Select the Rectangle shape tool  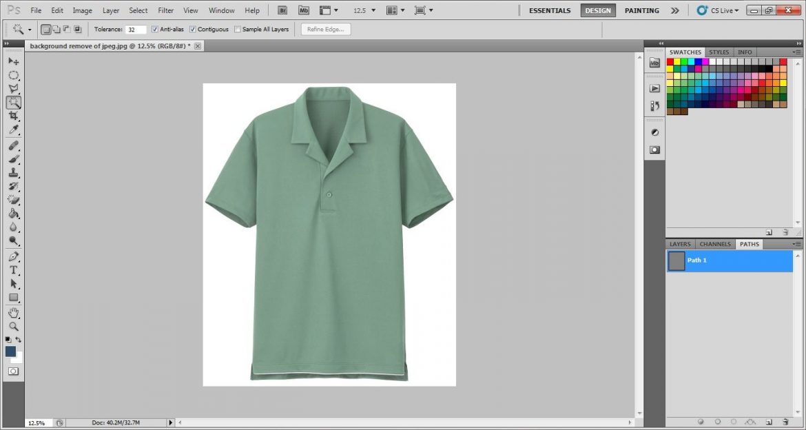pyautogui.click(x=13, y=297)
